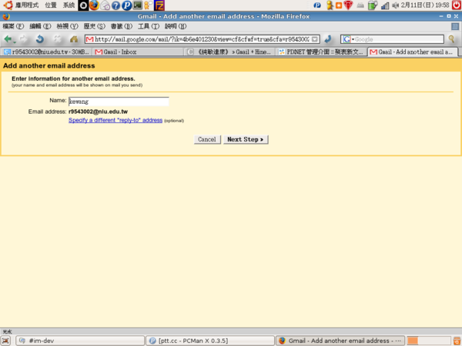Open the 歷史 (S) menu

pyautogui.click(x=94, y=26)
